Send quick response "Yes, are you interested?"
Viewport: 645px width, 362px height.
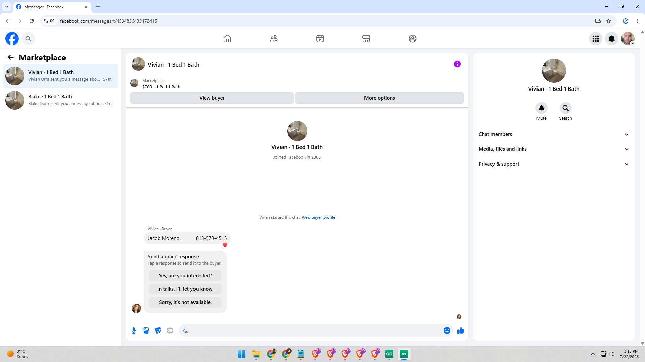click(185, 276)
